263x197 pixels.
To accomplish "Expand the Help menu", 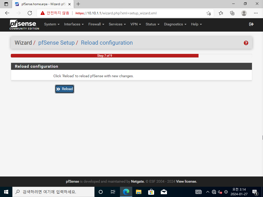I will pos(196,24).
